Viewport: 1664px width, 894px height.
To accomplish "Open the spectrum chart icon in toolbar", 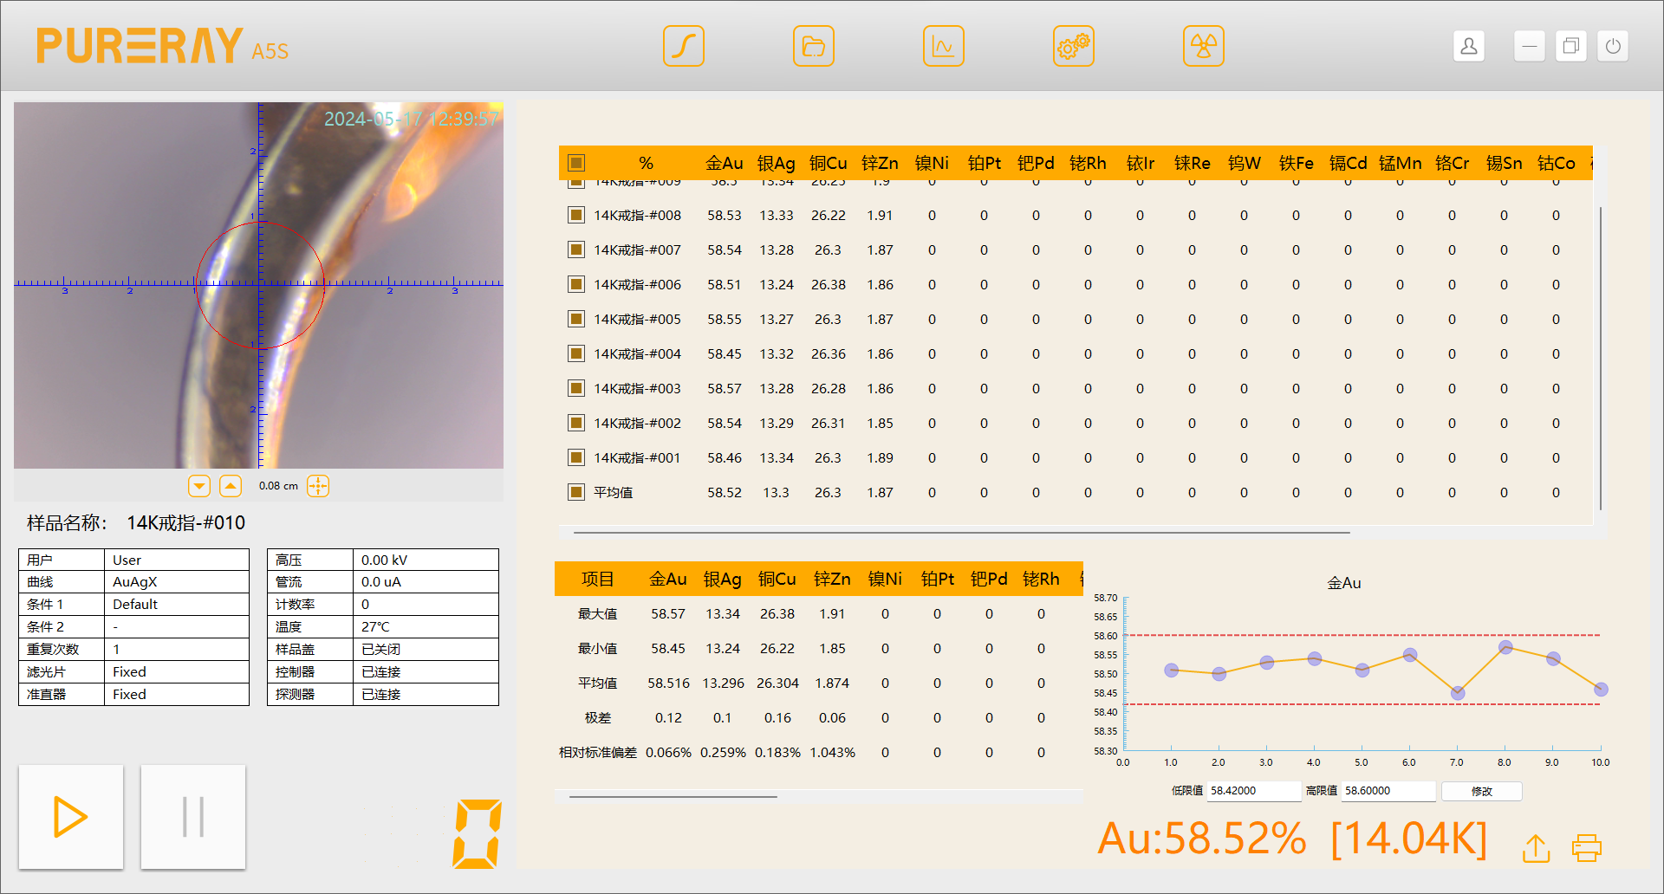I will point(943,46).
